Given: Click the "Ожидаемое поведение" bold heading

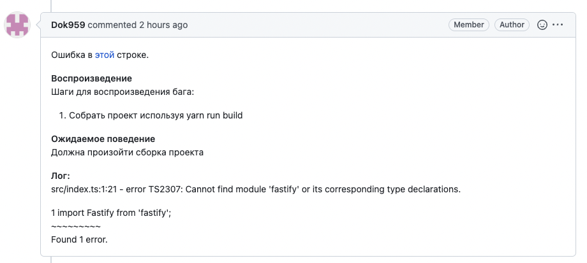Looking at the screenshot, I should (103, 139).
